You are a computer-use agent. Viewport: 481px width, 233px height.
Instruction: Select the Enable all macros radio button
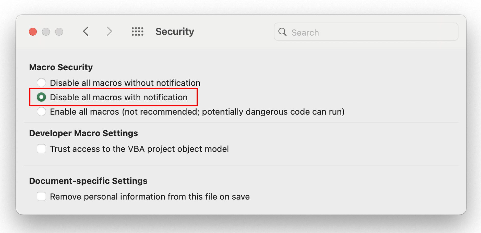click(x=41, y=112)
